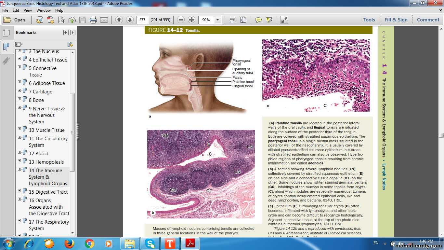Add a sticky note comment
444x250 pixels.
(258, 20)
